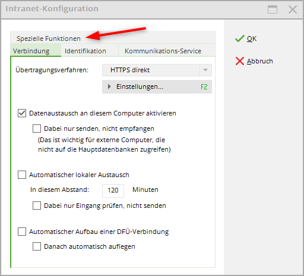Open the Übertragungsverfahren dropdown arrow

(x=205, y=70)
